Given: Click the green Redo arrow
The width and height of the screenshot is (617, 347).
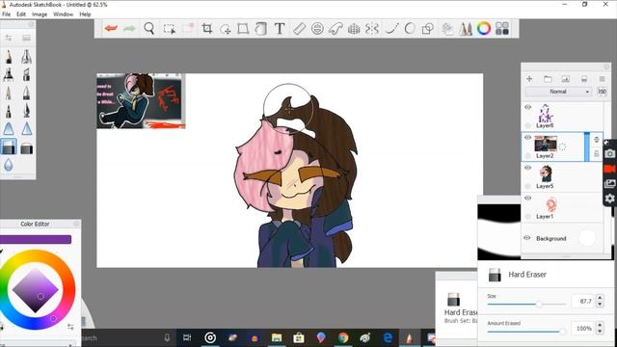Looking at the screenshot, I should click(x=129, y=28).
